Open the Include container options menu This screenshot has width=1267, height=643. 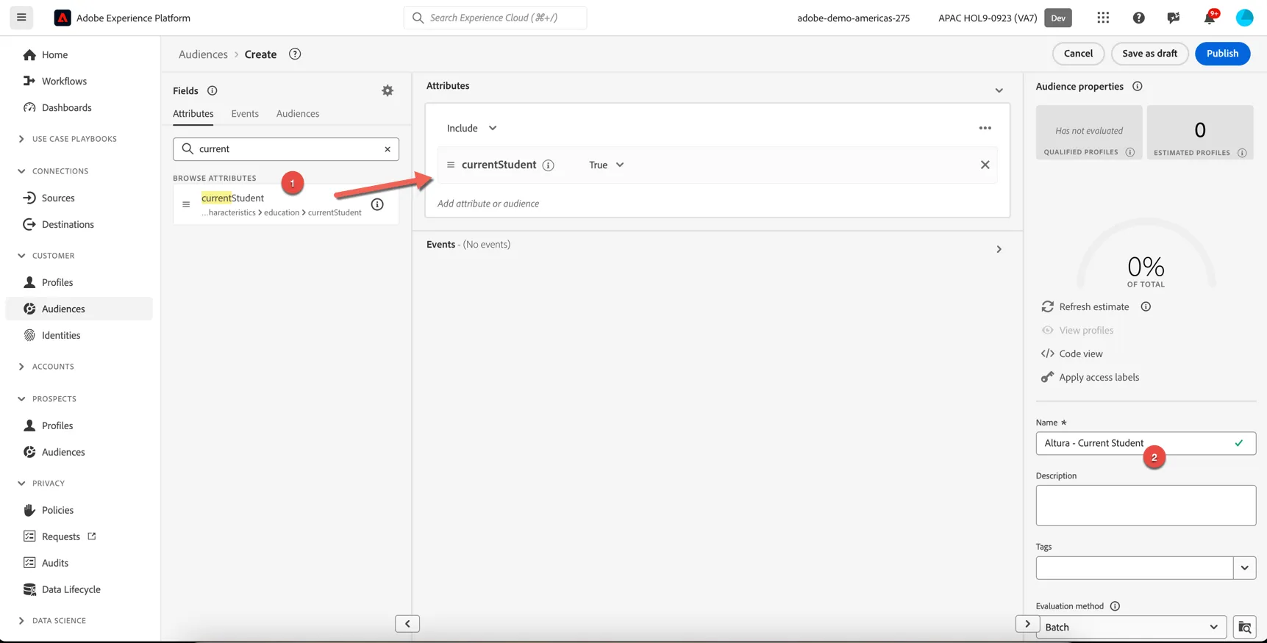tap(985, 128)
